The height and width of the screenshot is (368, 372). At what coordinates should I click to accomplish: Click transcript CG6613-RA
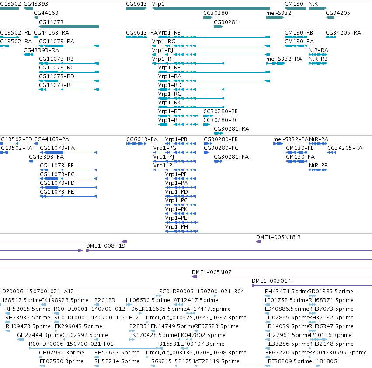[x=142, y=32]
